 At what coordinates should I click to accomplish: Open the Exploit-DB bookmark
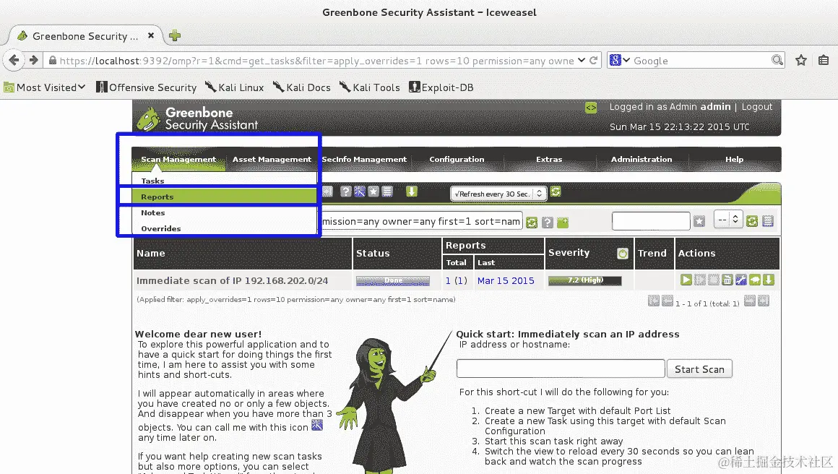(x=441, y=87)
